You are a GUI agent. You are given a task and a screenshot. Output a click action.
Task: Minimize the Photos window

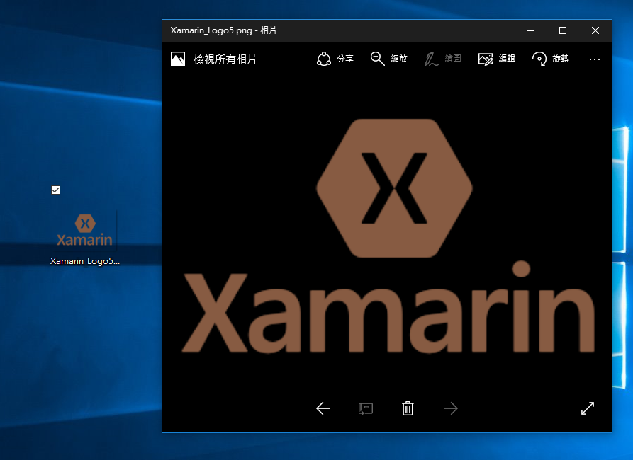[530, 30]
